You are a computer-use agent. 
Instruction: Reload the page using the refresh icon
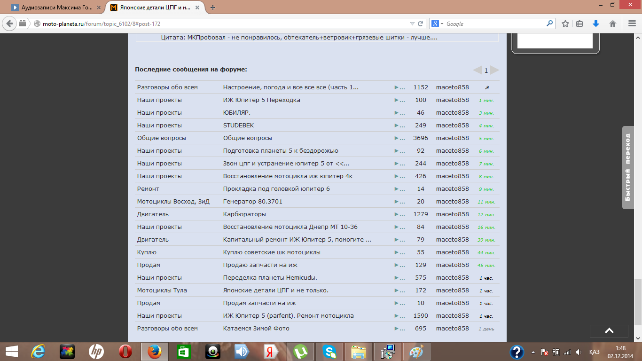tap(421, 24)
